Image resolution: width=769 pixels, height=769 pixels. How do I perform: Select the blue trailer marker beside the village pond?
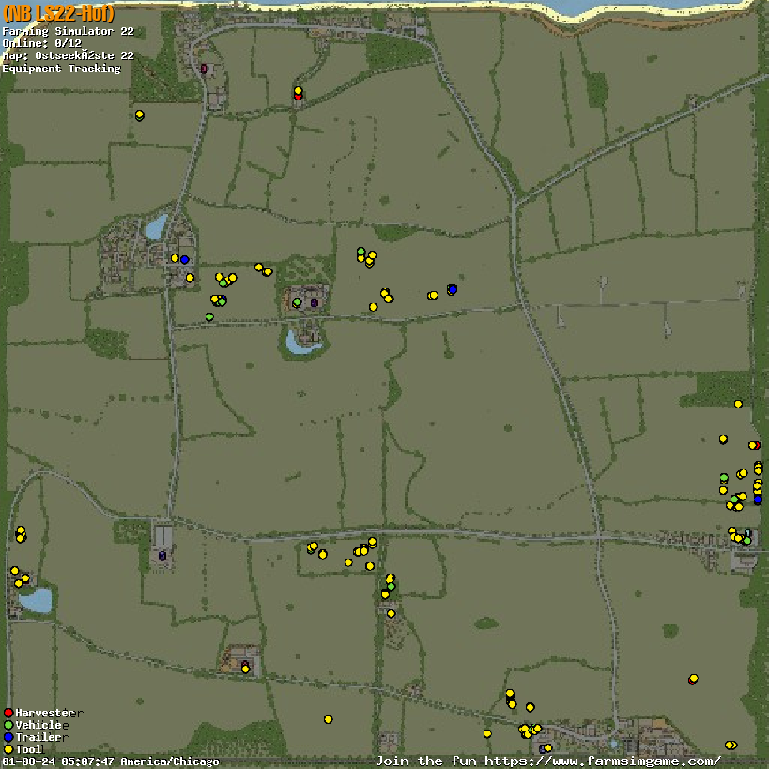click(x=184, y=260)
